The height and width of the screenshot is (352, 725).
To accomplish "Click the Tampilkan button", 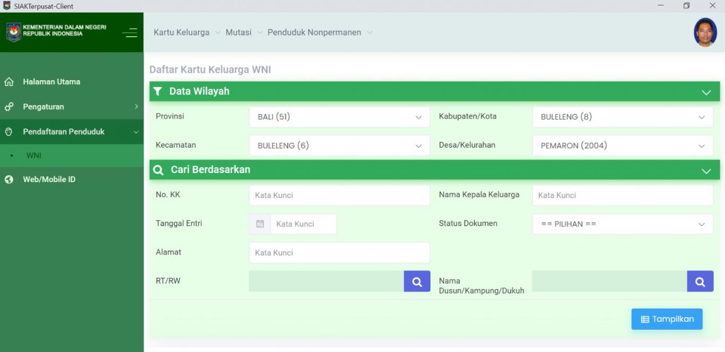I will [x=667, y=319].
